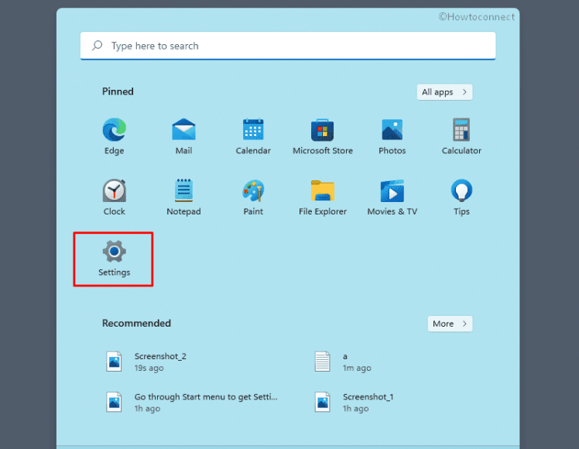
Task: Open Microsoft Store from pinned apps
Action: coord(322,136)
